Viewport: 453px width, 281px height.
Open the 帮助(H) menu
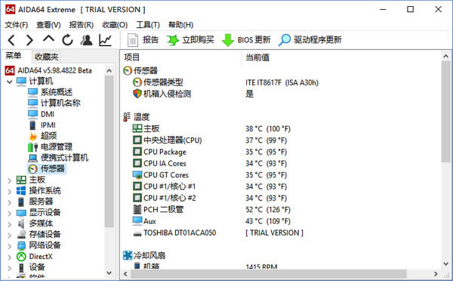click(181, 25)
